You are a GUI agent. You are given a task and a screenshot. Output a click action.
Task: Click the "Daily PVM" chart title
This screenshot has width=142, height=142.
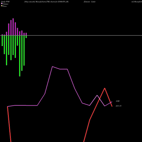pyautogui.click(x=5, y=2)
